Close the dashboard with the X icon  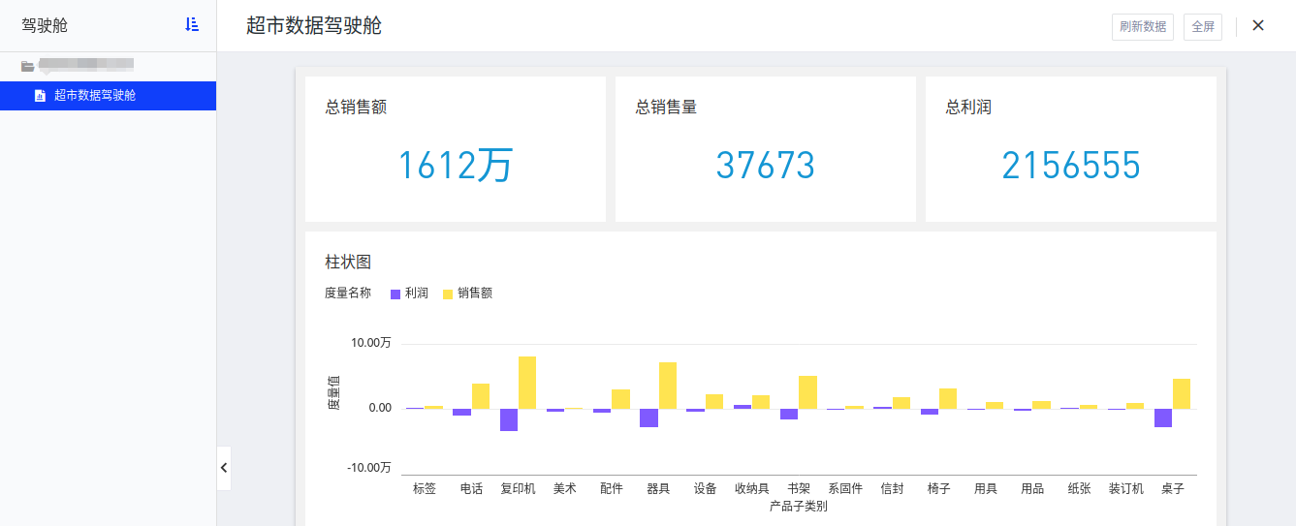[1258, 26]
